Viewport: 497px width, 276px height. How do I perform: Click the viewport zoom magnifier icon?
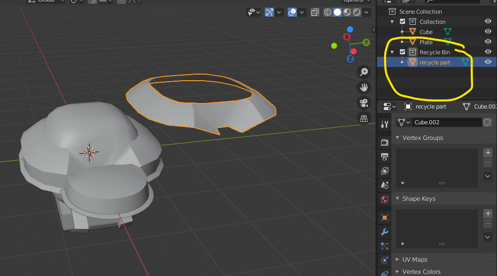(x=364, y=72)
